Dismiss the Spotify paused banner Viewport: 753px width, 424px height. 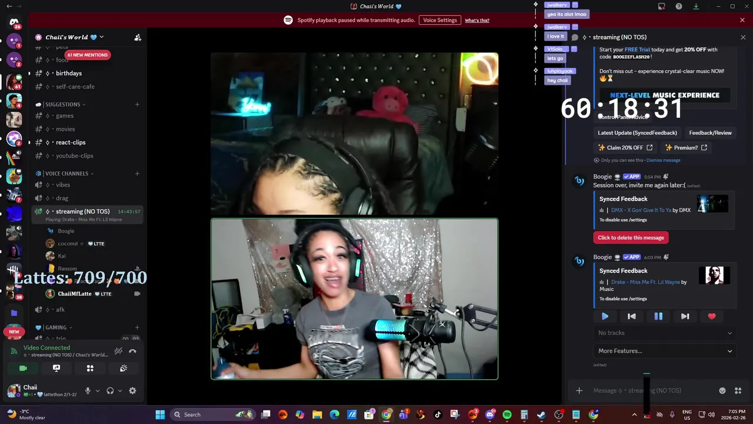click(742, 20)
